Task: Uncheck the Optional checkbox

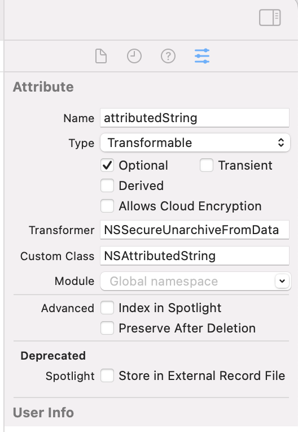Action: [x=107, y=165]
